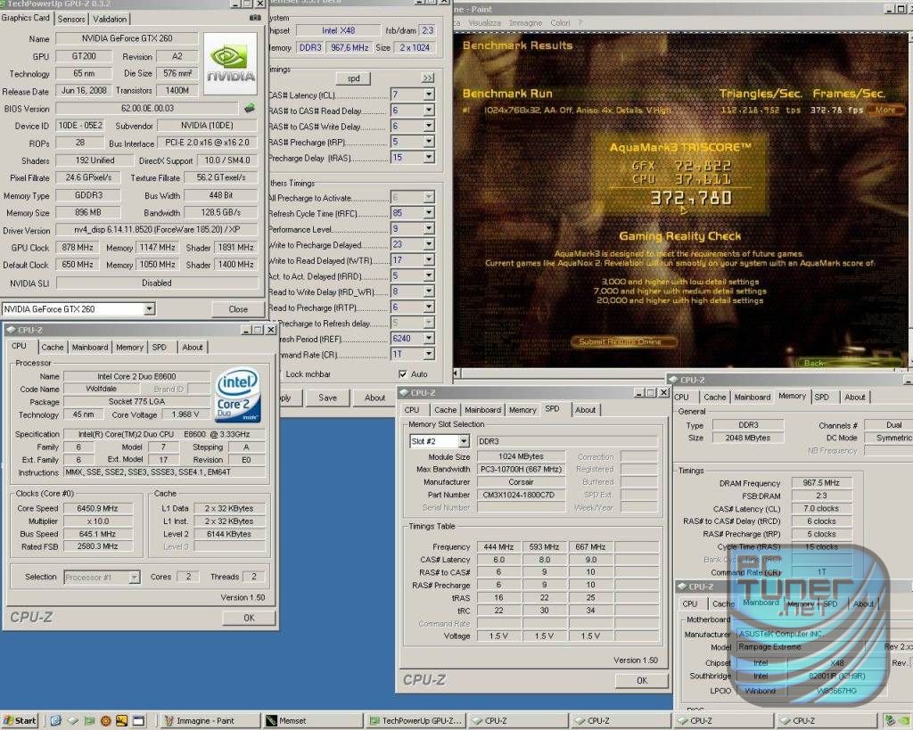The height and width of the screenshot is (730, 913).
Task: Click the BIOS version save chip icon
Action: point(250,108)
